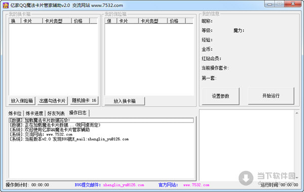Click the app icon in title bar

[6, 5]
